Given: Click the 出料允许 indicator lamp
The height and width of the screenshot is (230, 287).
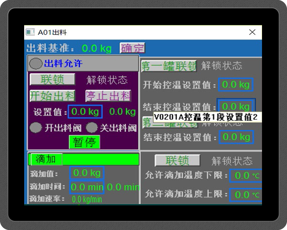Looking at the screenshot, I should pos(36,64).
